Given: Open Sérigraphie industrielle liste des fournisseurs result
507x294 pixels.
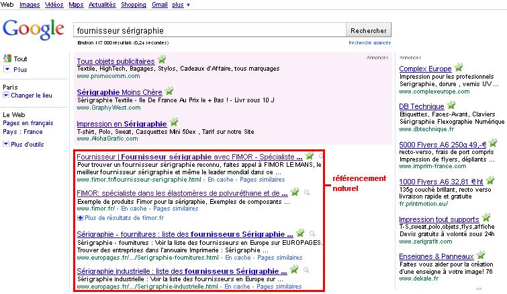Looking at the screenshot, I should [182, 271].
